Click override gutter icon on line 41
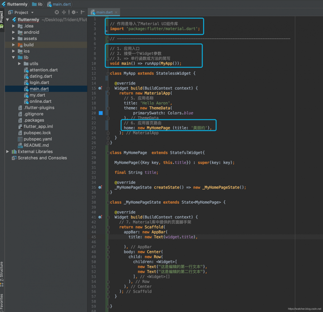 [100, 217]
